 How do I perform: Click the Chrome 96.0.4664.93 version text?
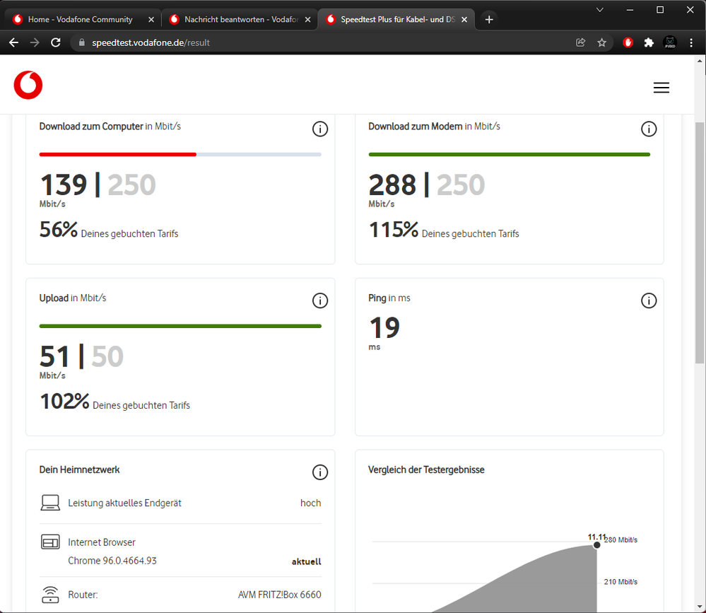point(112,561)
